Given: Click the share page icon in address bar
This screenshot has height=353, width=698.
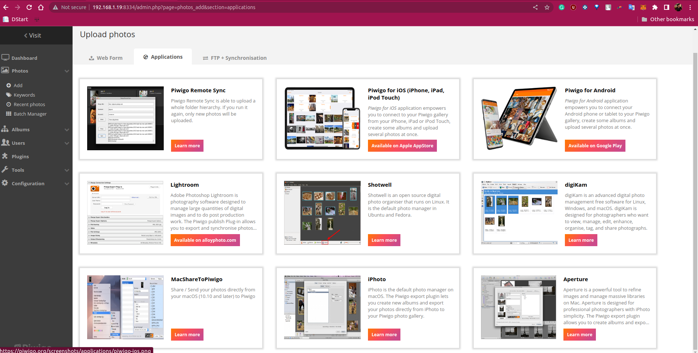Looking at the screenshot, I should click(535, 7).
